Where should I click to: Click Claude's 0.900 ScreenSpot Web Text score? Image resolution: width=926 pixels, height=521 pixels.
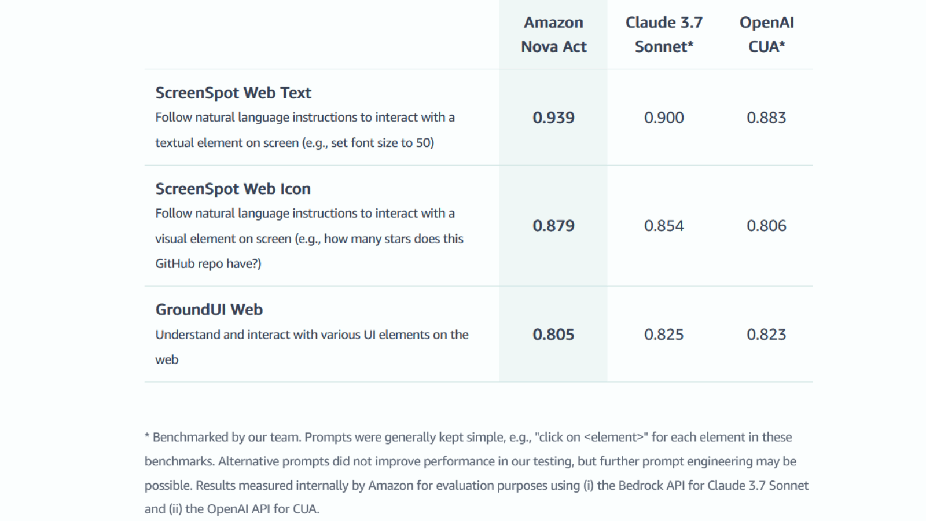pyautogui.click(x=664, y=118)
